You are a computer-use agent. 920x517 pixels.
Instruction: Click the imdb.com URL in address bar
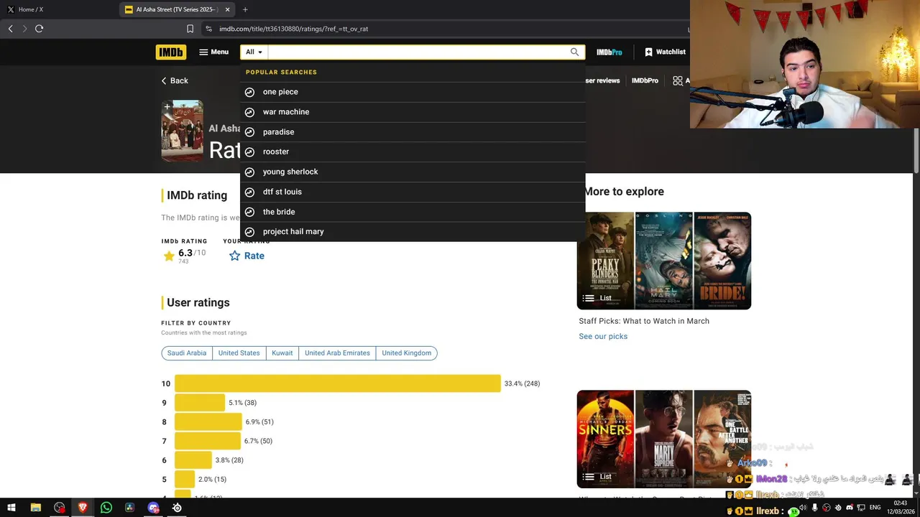[x=294, y=29]
